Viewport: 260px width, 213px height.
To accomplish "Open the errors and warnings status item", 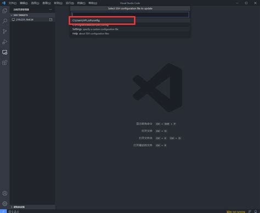I will [14, 211].
